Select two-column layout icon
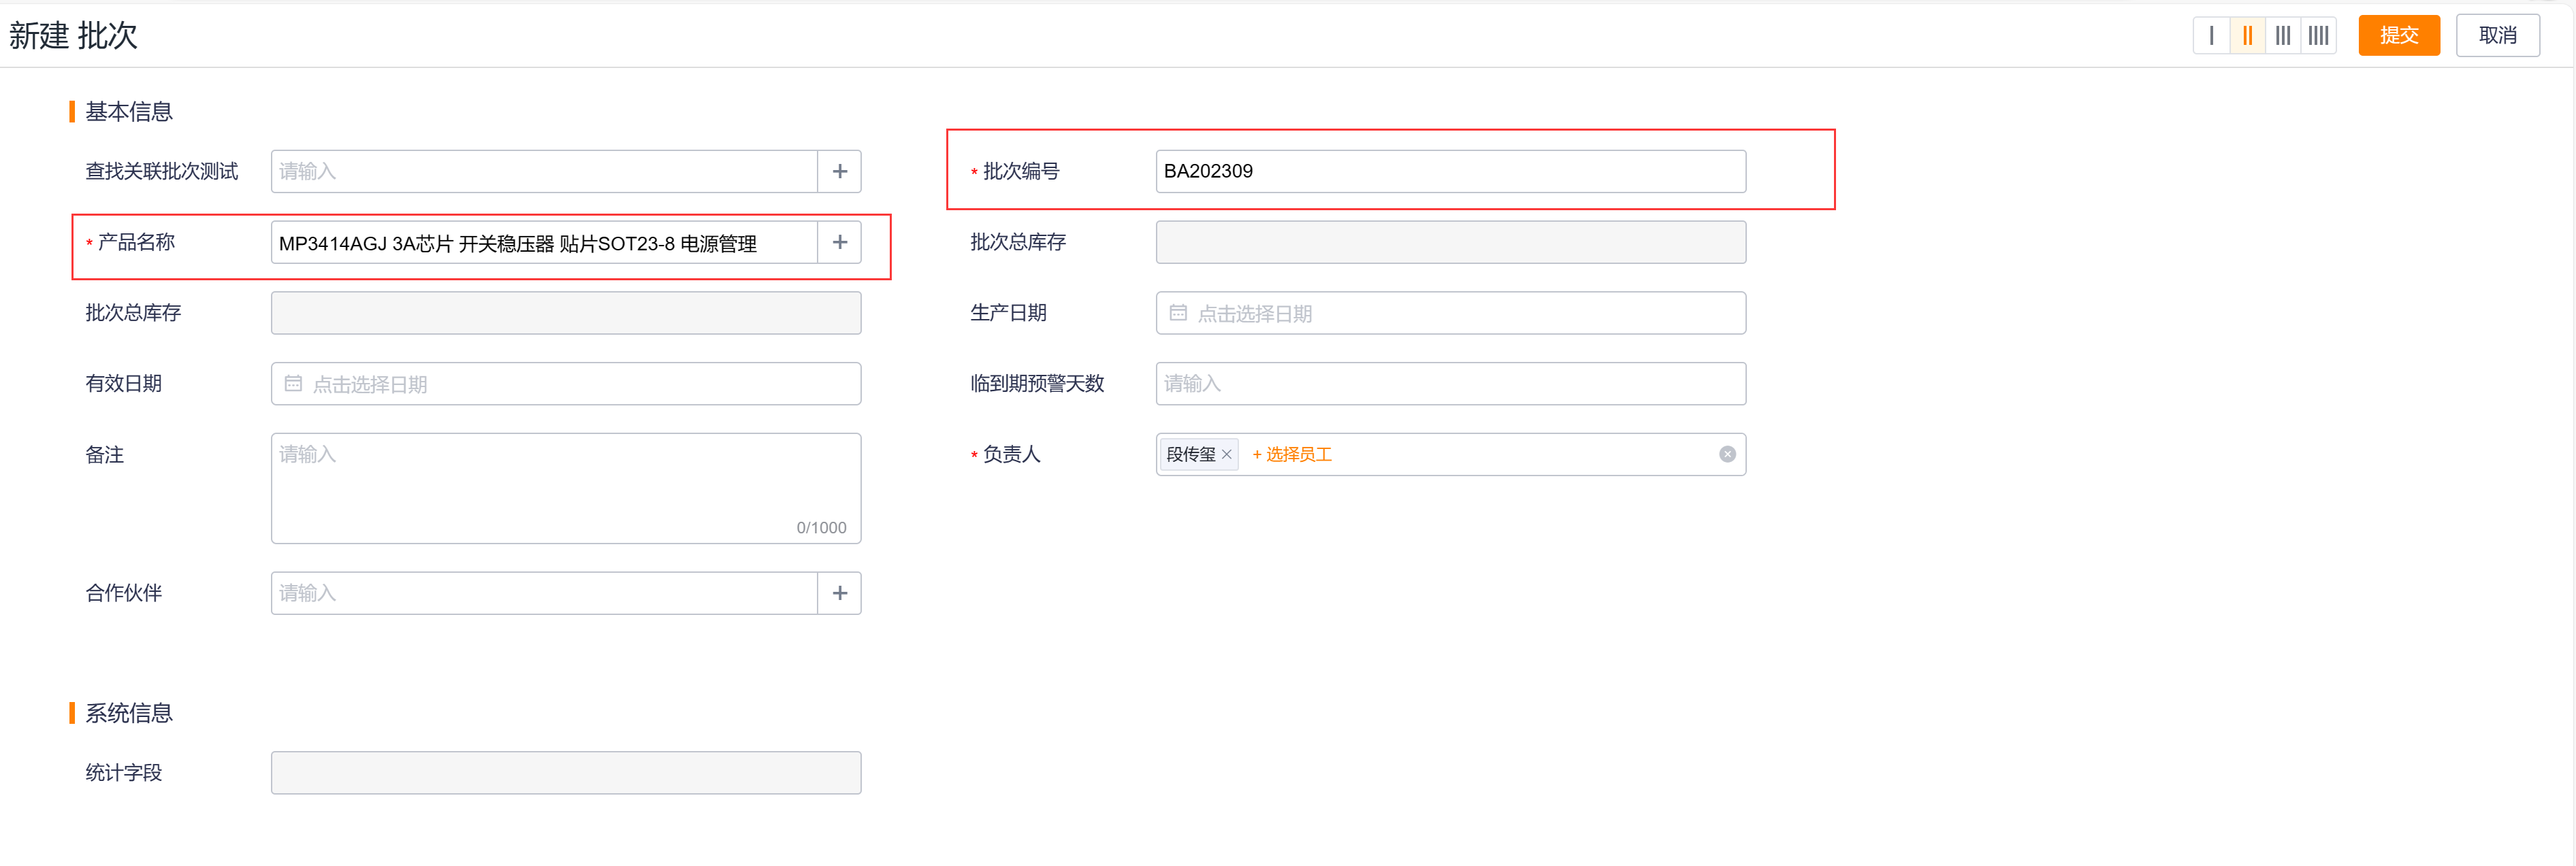This screenshot has width=2576, height=866. tap(2247, 36)
